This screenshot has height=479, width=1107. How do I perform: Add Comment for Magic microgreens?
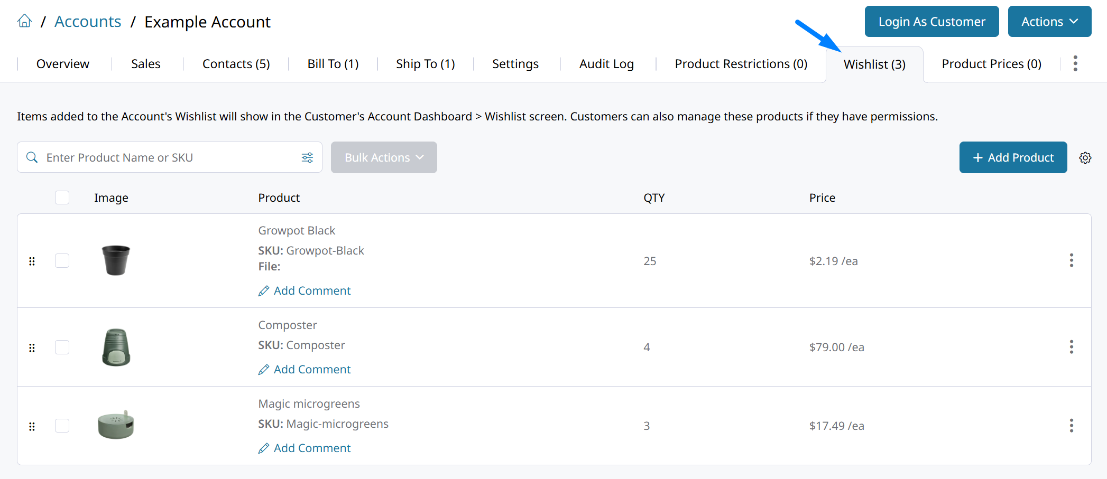click(305, 448)
